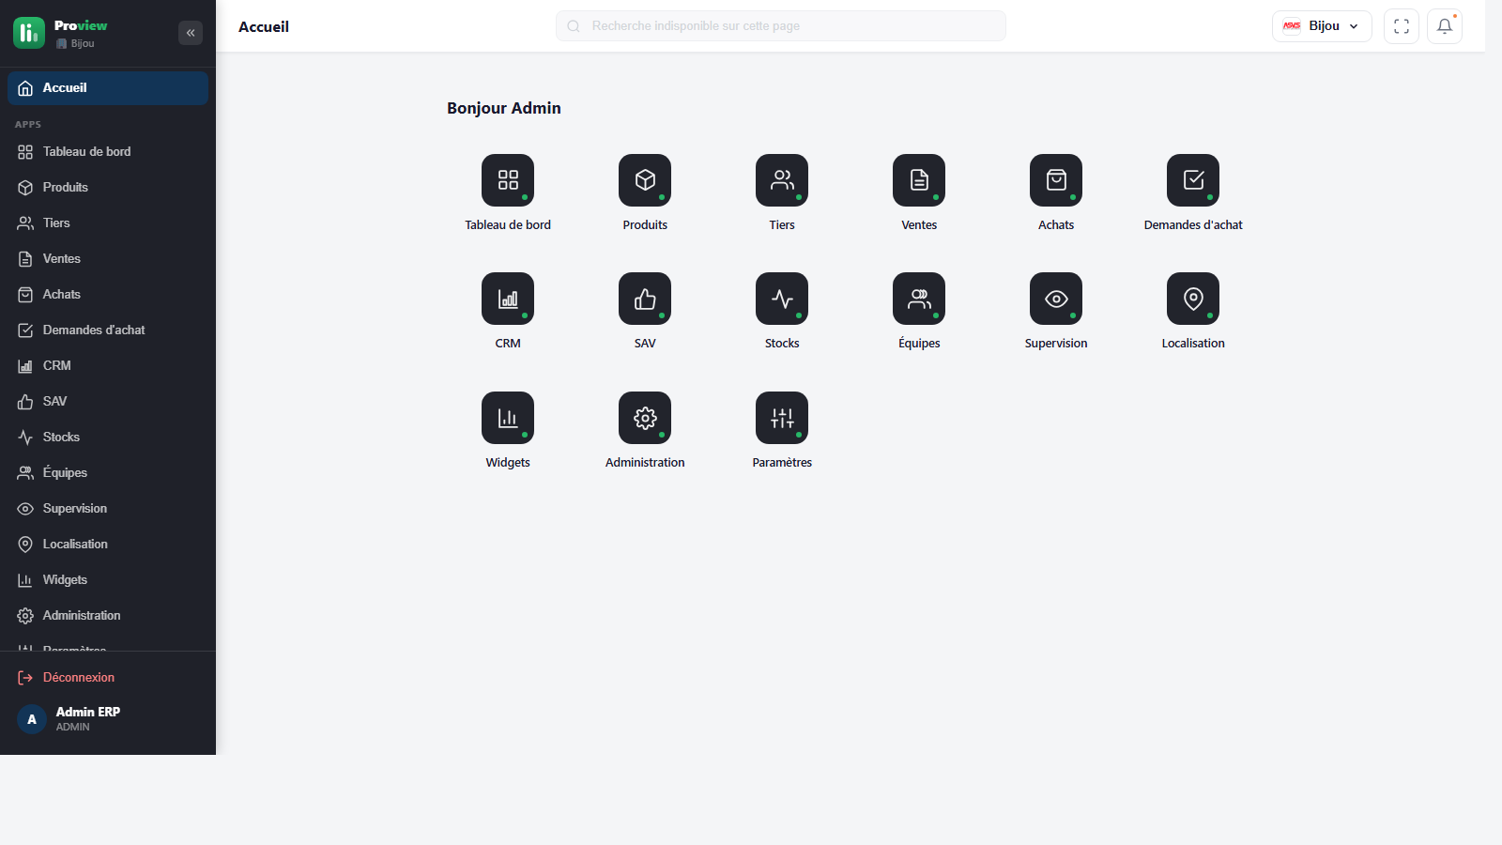Open the Localisation pin tile
The height and width of the screenshot is (845, 1502).
pyautogui.click(x=1193, y=299)
